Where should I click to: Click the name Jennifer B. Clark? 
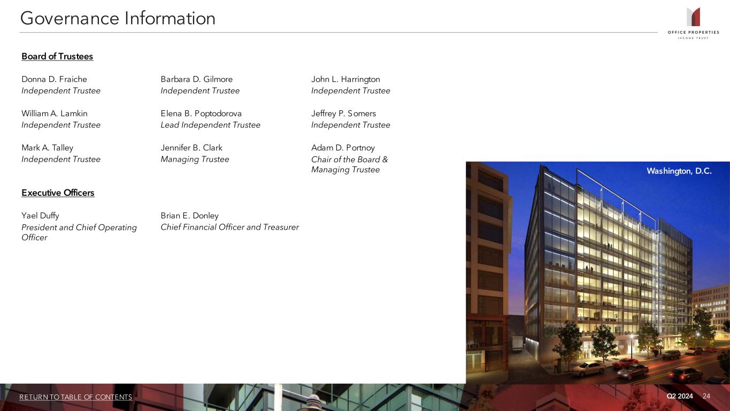191,148
